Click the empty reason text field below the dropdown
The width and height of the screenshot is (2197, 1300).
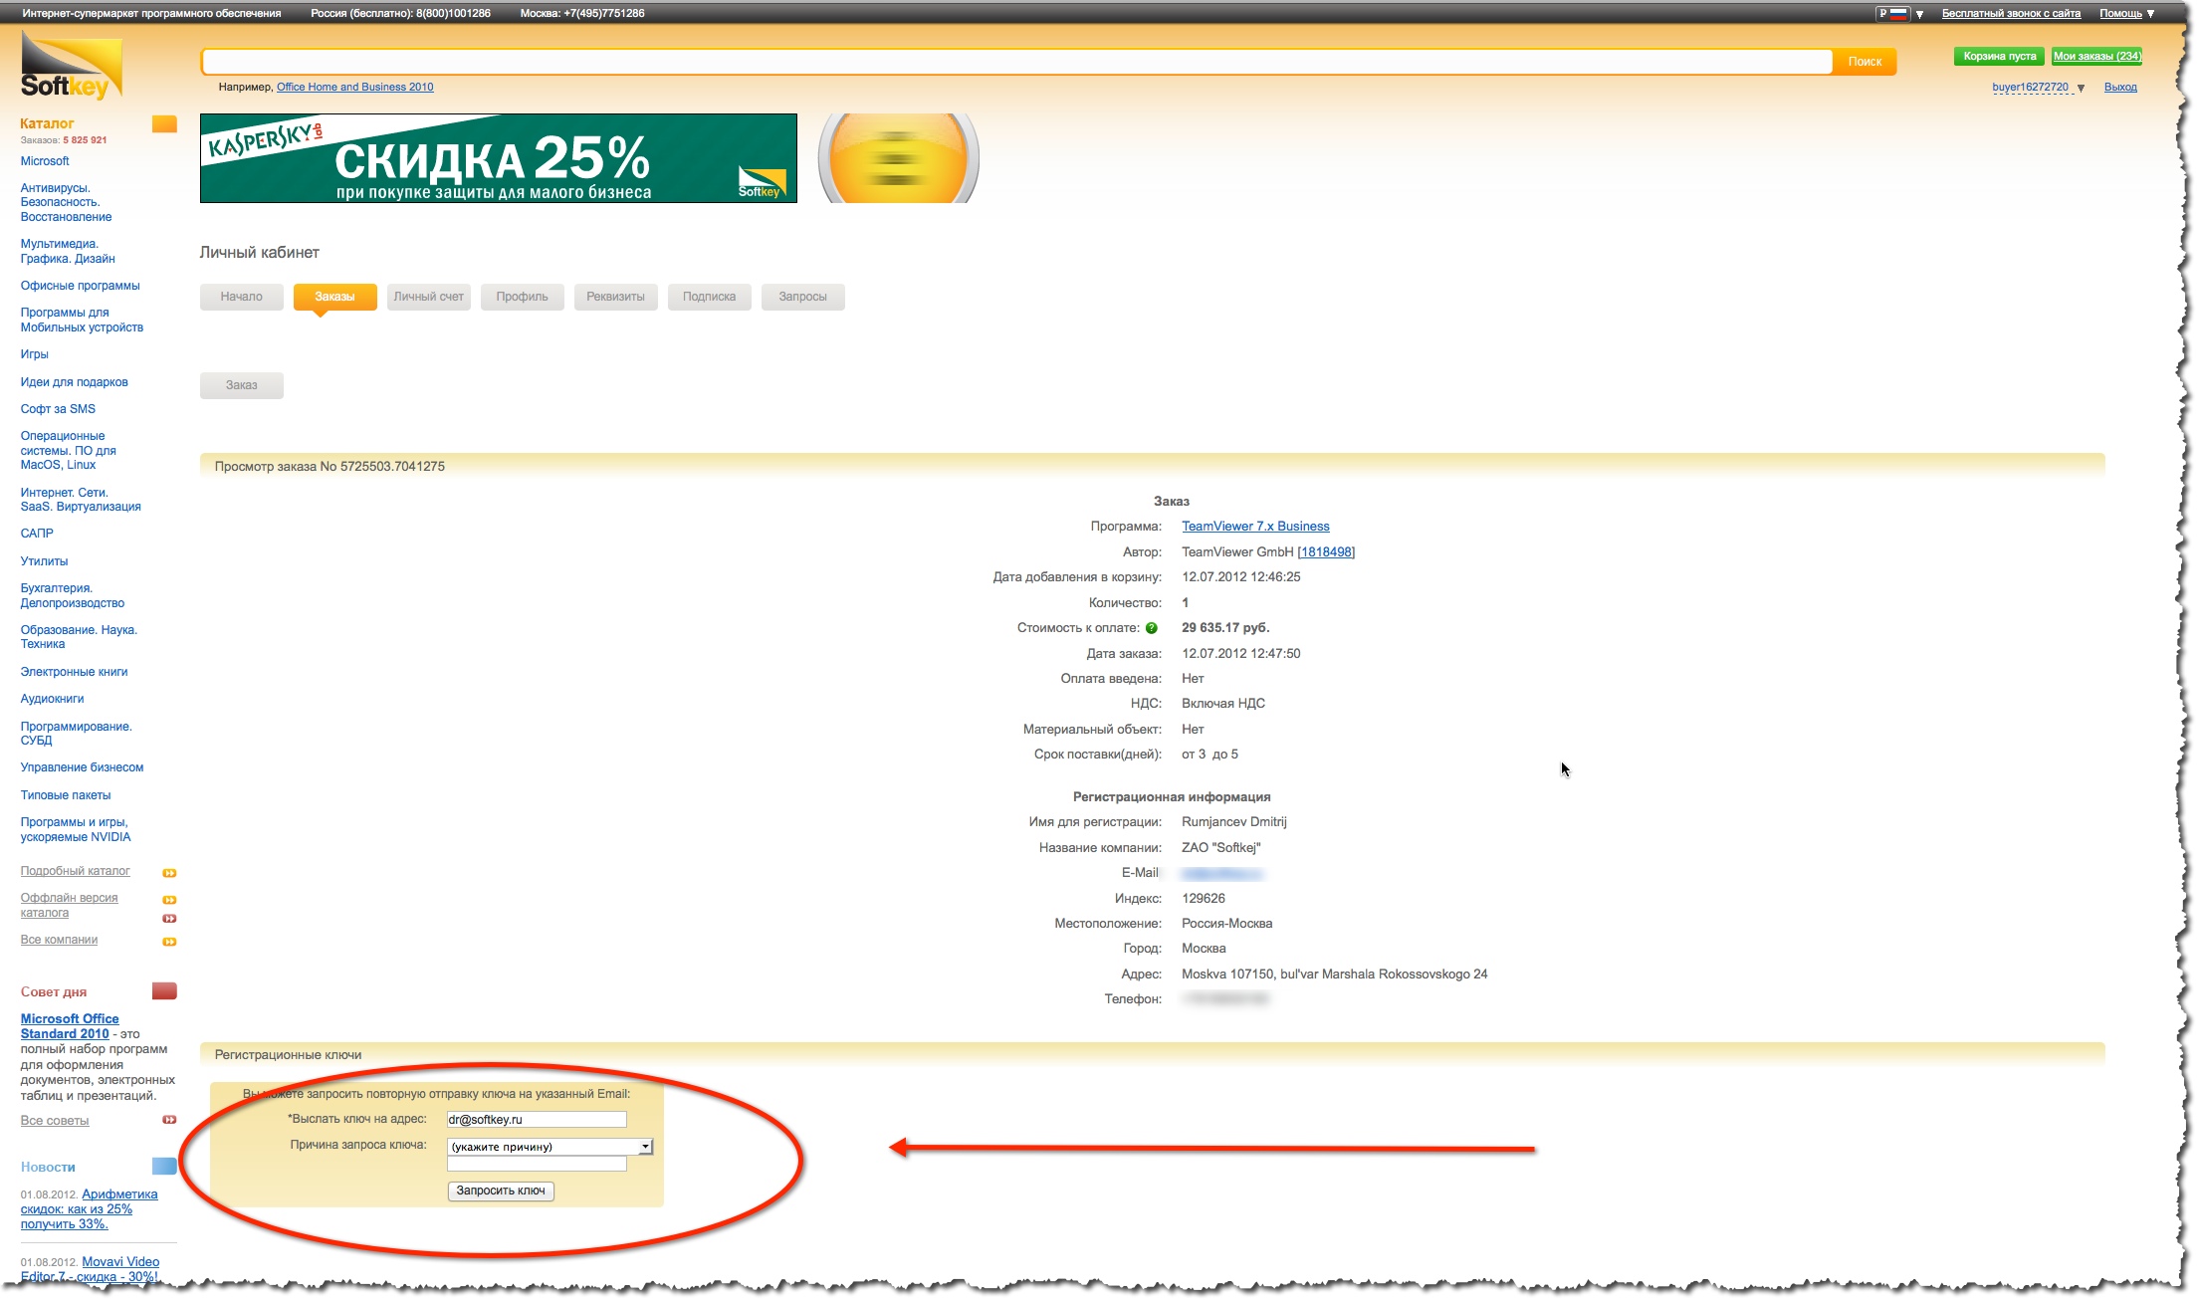click(537, 1164)
